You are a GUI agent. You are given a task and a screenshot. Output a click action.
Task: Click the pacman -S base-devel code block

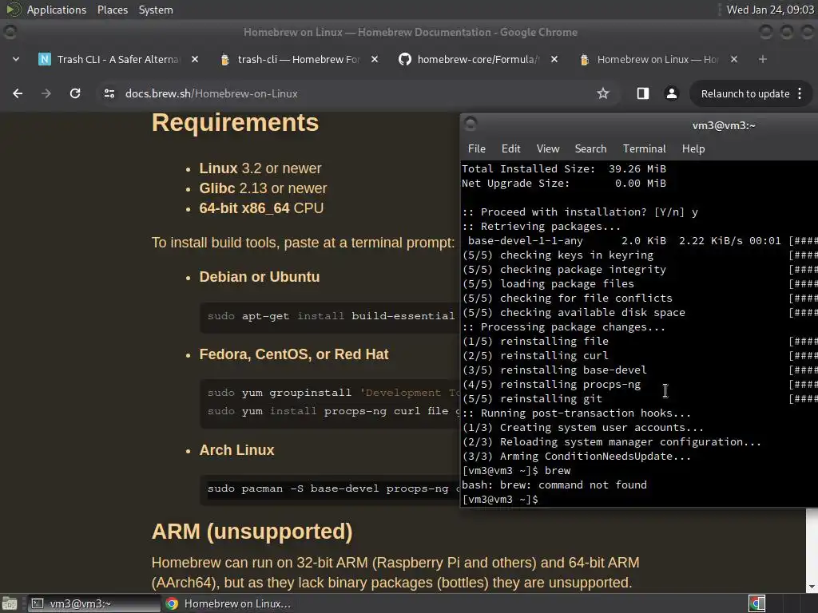(330, 489)
